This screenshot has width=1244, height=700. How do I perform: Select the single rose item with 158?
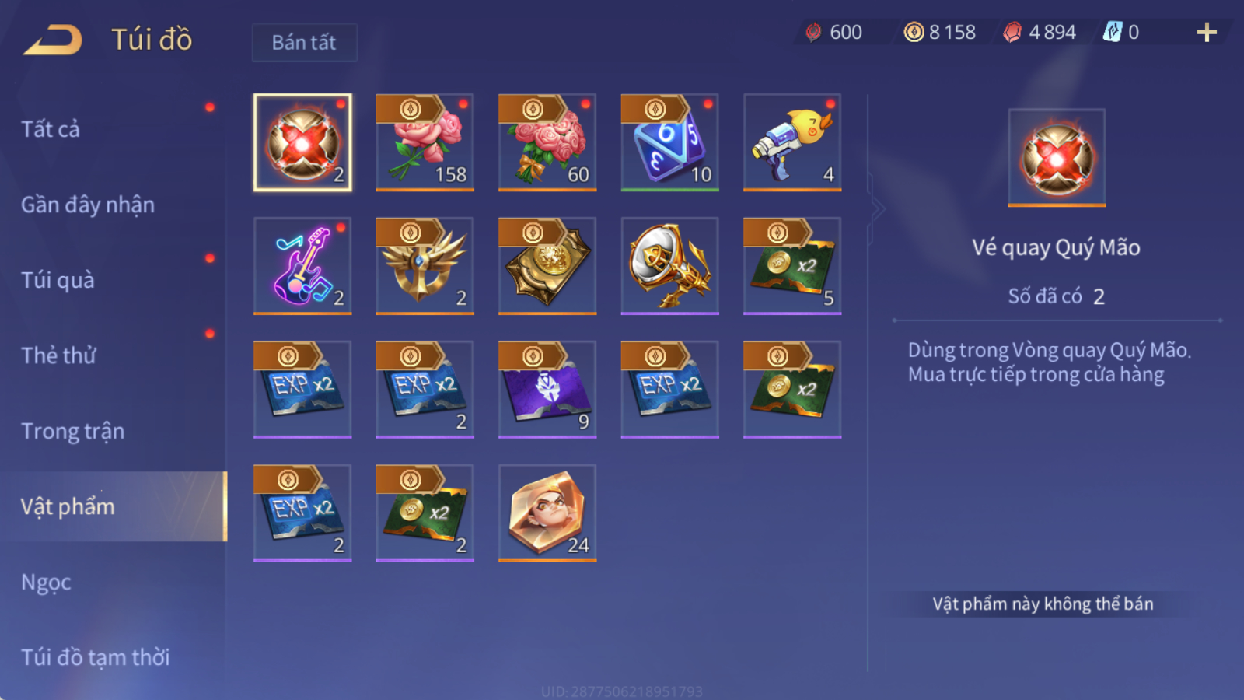point(425,142)
